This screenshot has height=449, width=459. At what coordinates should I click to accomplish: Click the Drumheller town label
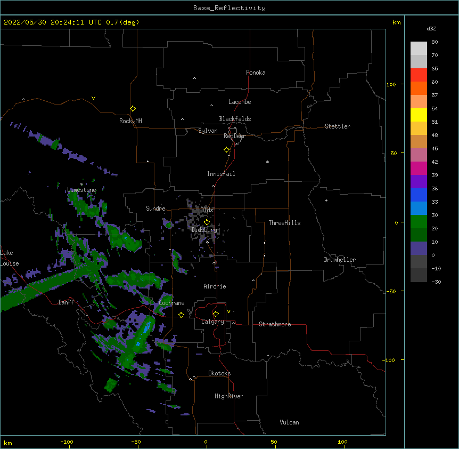[x=340, y=260]
